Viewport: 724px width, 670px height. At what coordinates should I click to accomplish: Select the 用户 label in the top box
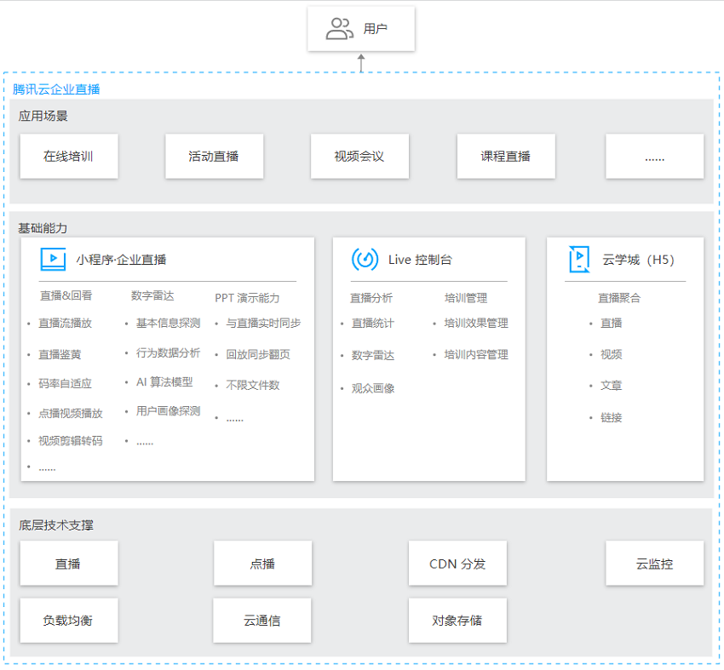coord(375,29)
